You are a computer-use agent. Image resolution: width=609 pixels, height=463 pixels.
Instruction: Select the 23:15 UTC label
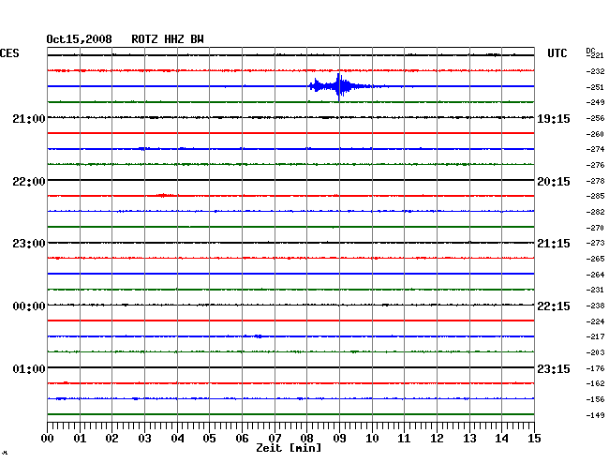[x=554, y=368]
